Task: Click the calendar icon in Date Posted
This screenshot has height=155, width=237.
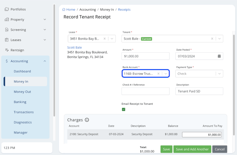Action: 219,56
